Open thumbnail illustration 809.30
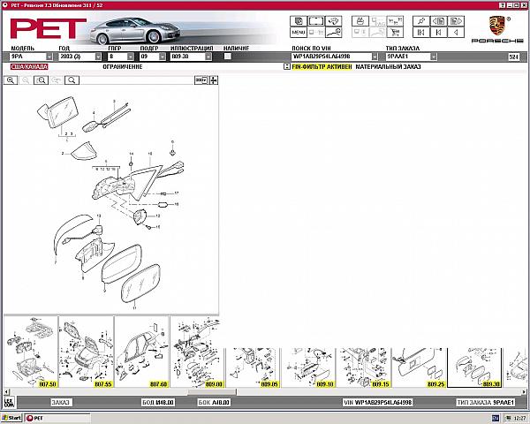Viewport: 530px width, 424px height. click(x=474, y=367)
